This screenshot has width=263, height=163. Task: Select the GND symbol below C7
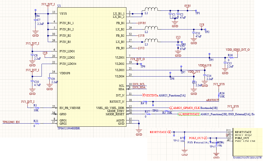pos(36,33)
